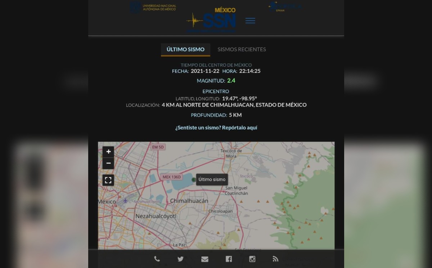Click the Nezahualcóyotl label on the map
The width and height of the screenshot is (432, 268).
156,216
